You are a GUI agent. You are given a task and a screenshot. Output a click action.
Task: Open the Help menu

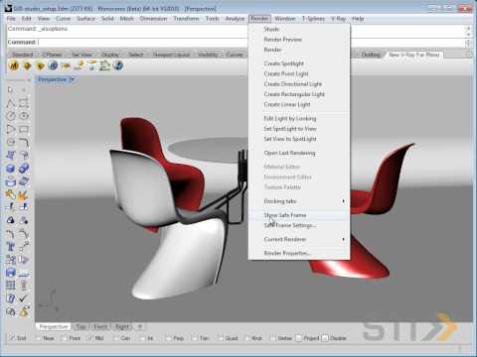tap(358, 19)
